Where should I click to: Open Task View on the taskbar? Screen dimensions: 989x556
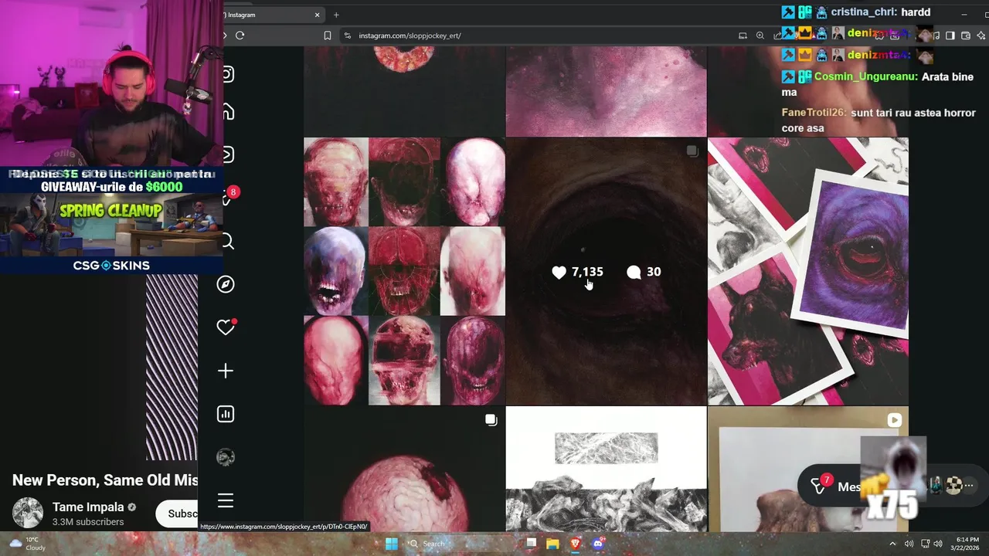pos(531,544)
